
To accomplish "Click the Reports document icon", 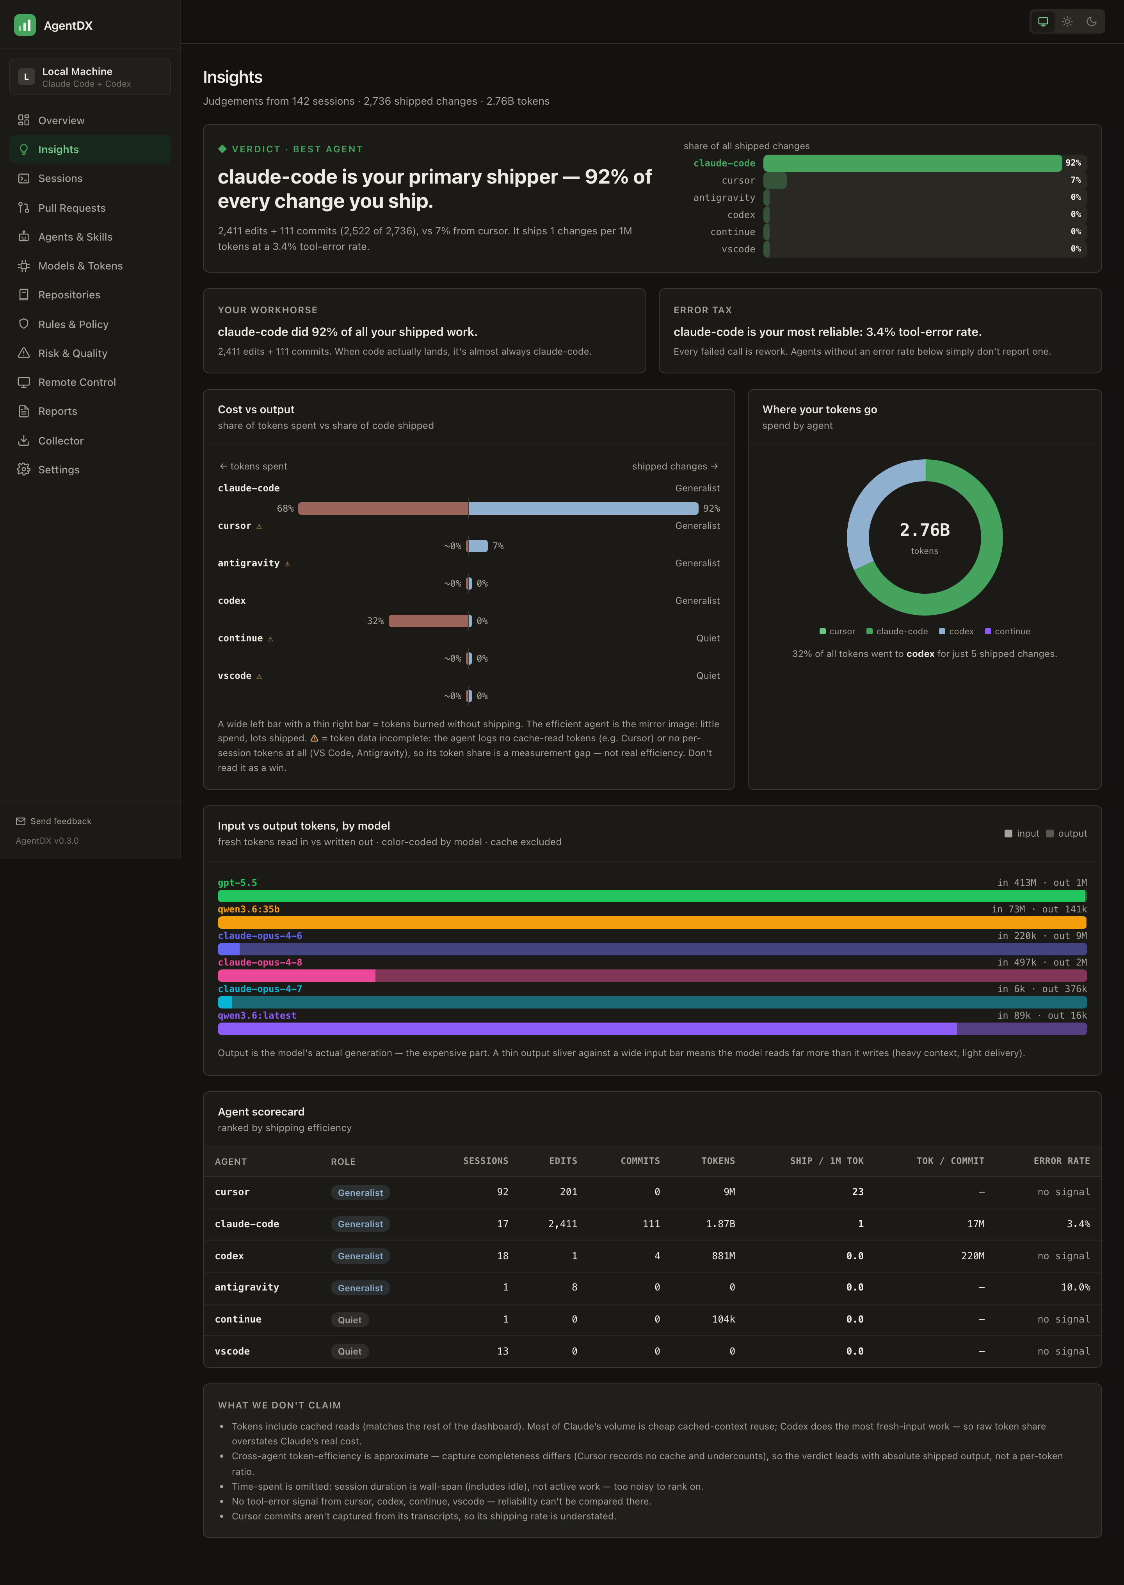I will 23,411.
